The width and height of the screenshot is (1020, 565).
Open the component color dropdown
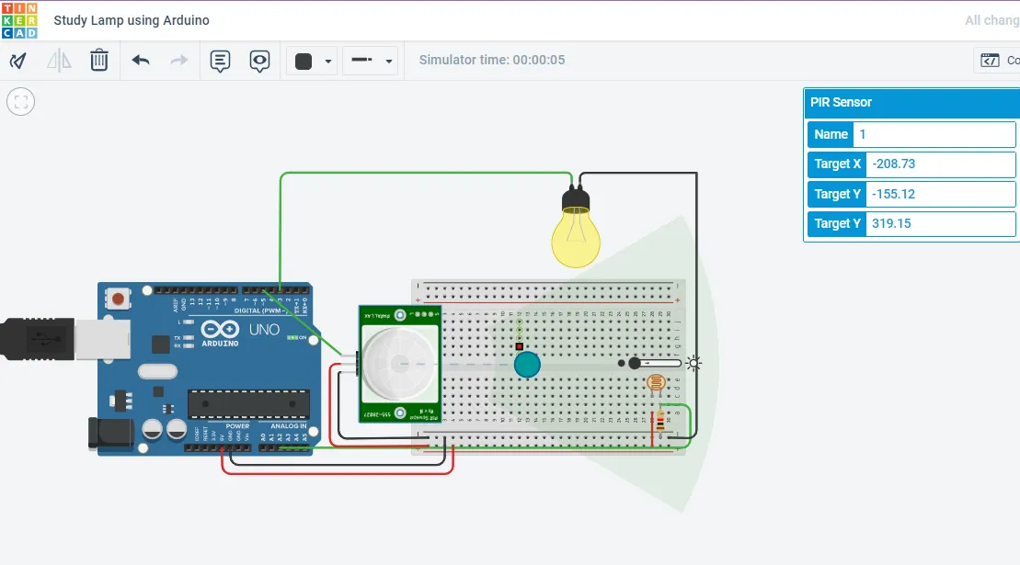tap(326, 60)
